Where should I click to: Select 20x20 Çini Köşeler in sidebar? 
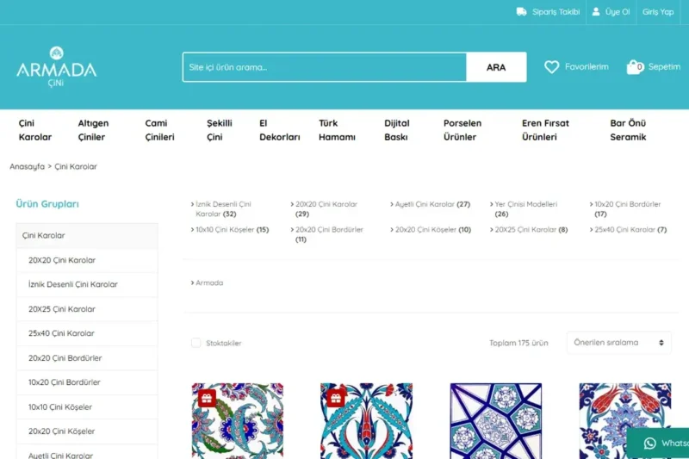click(x=87, y=431)
